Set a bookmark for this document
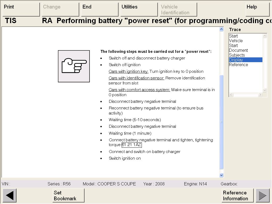272x204 pixels. [68, 195]
